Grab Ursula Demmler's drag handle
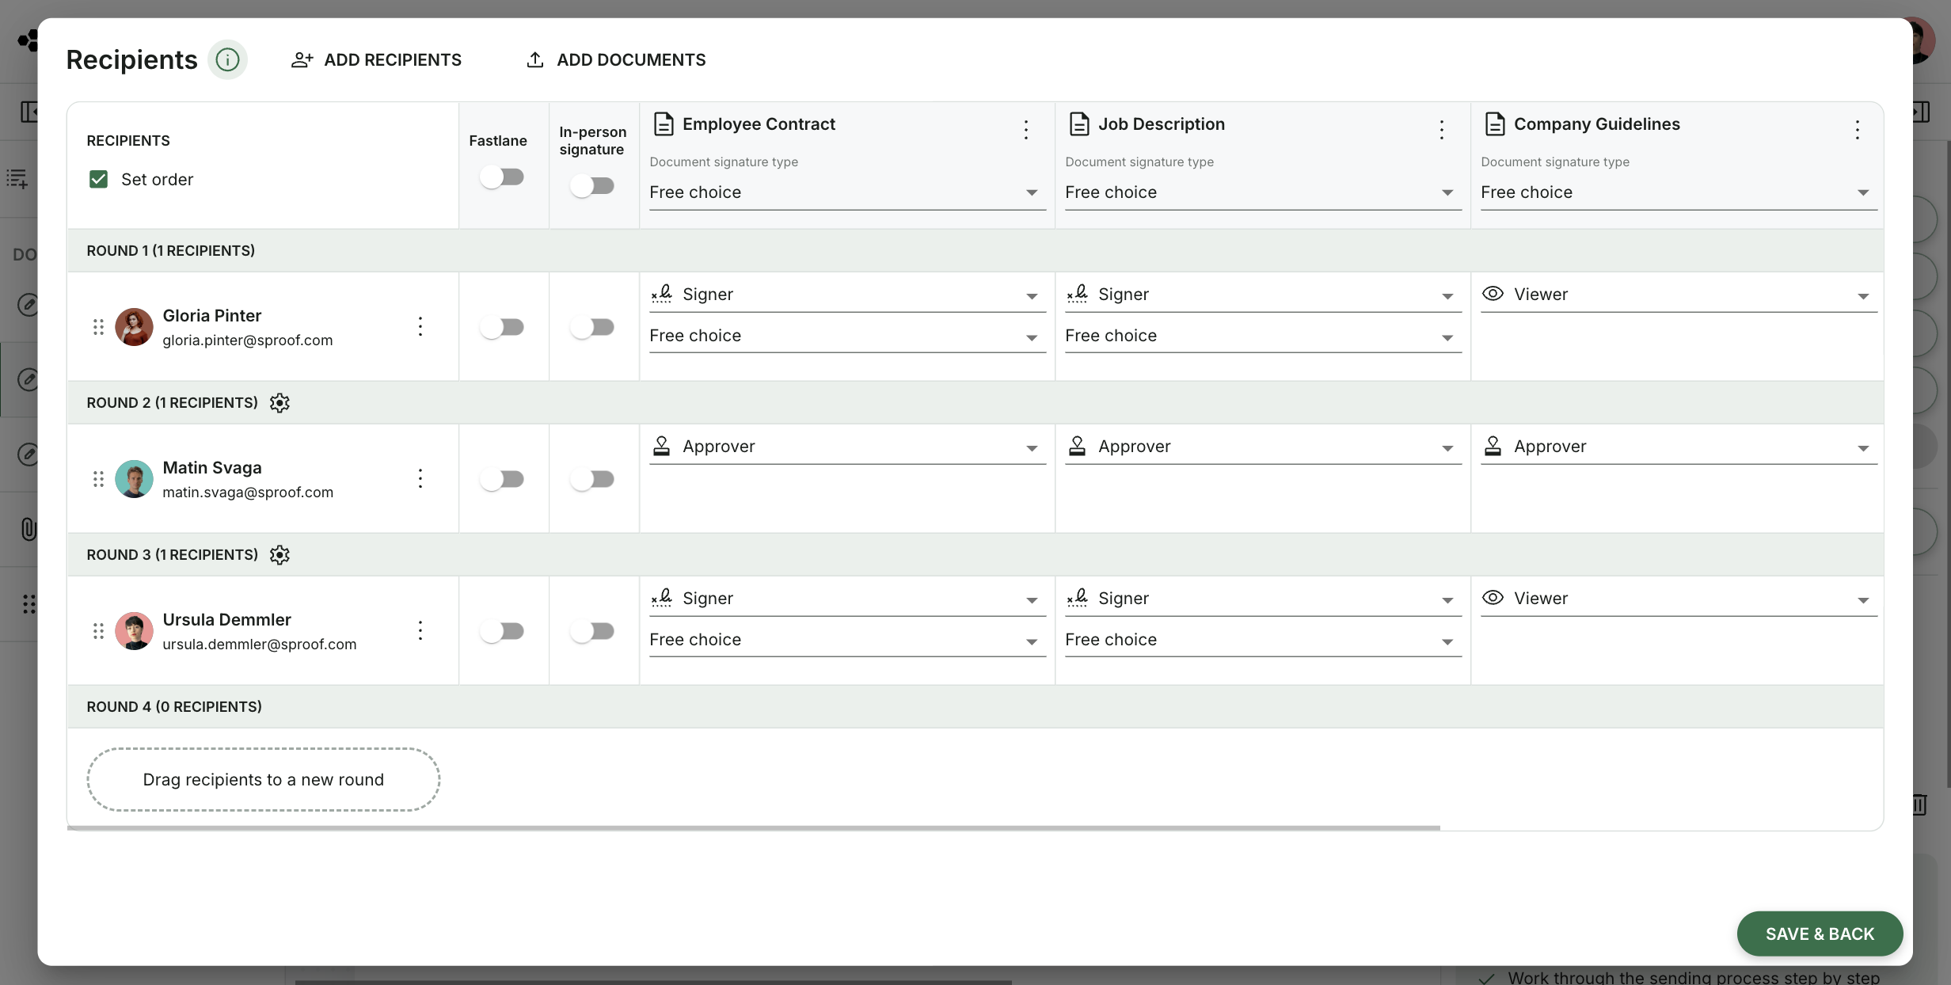1951x985 pixels. (x=98, y=631)
